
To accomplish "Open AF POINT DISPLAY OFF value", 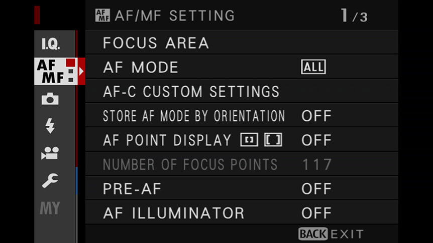I will click(316, 140).
